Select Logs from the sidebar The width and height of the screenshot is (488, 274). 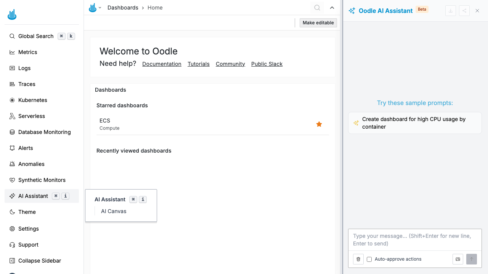(25, 68)
